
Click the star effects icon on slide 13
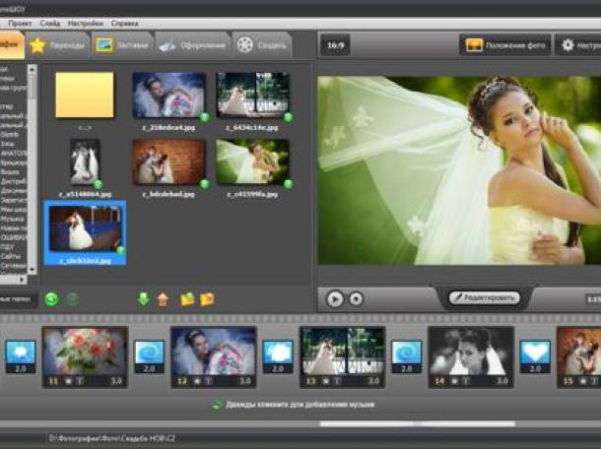[326, 381]
